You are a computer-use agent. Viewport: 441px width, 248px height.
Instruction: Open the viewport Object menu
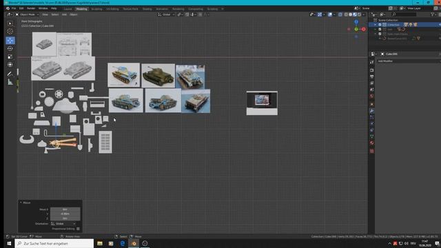coord(74,14)
